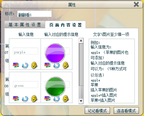Screen dimensions: 144x116
Task: Select the green circle hint thumbnail
Action: [x=55, y=87]
